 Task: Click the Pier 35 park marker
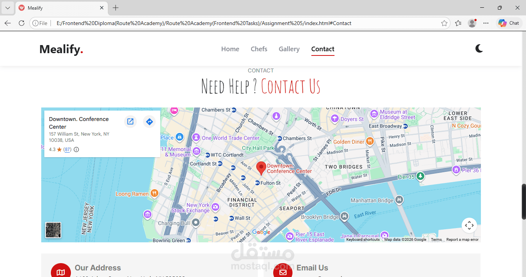[x=420, y=176]
